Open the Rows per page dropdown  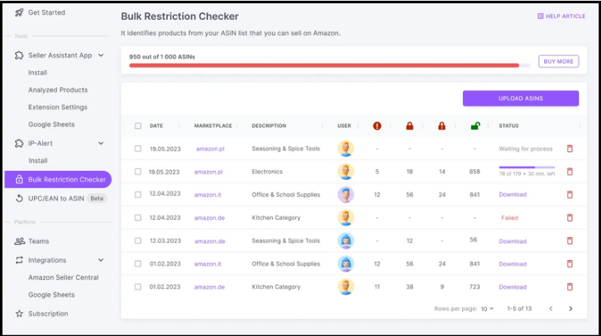tap(487, 309)
